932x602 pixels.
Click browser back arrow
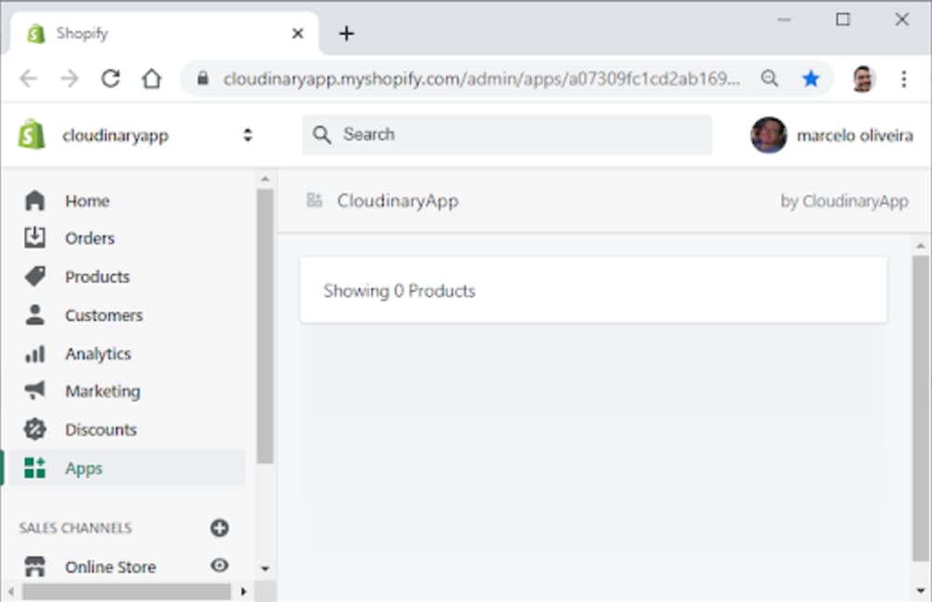coord(29,78)
